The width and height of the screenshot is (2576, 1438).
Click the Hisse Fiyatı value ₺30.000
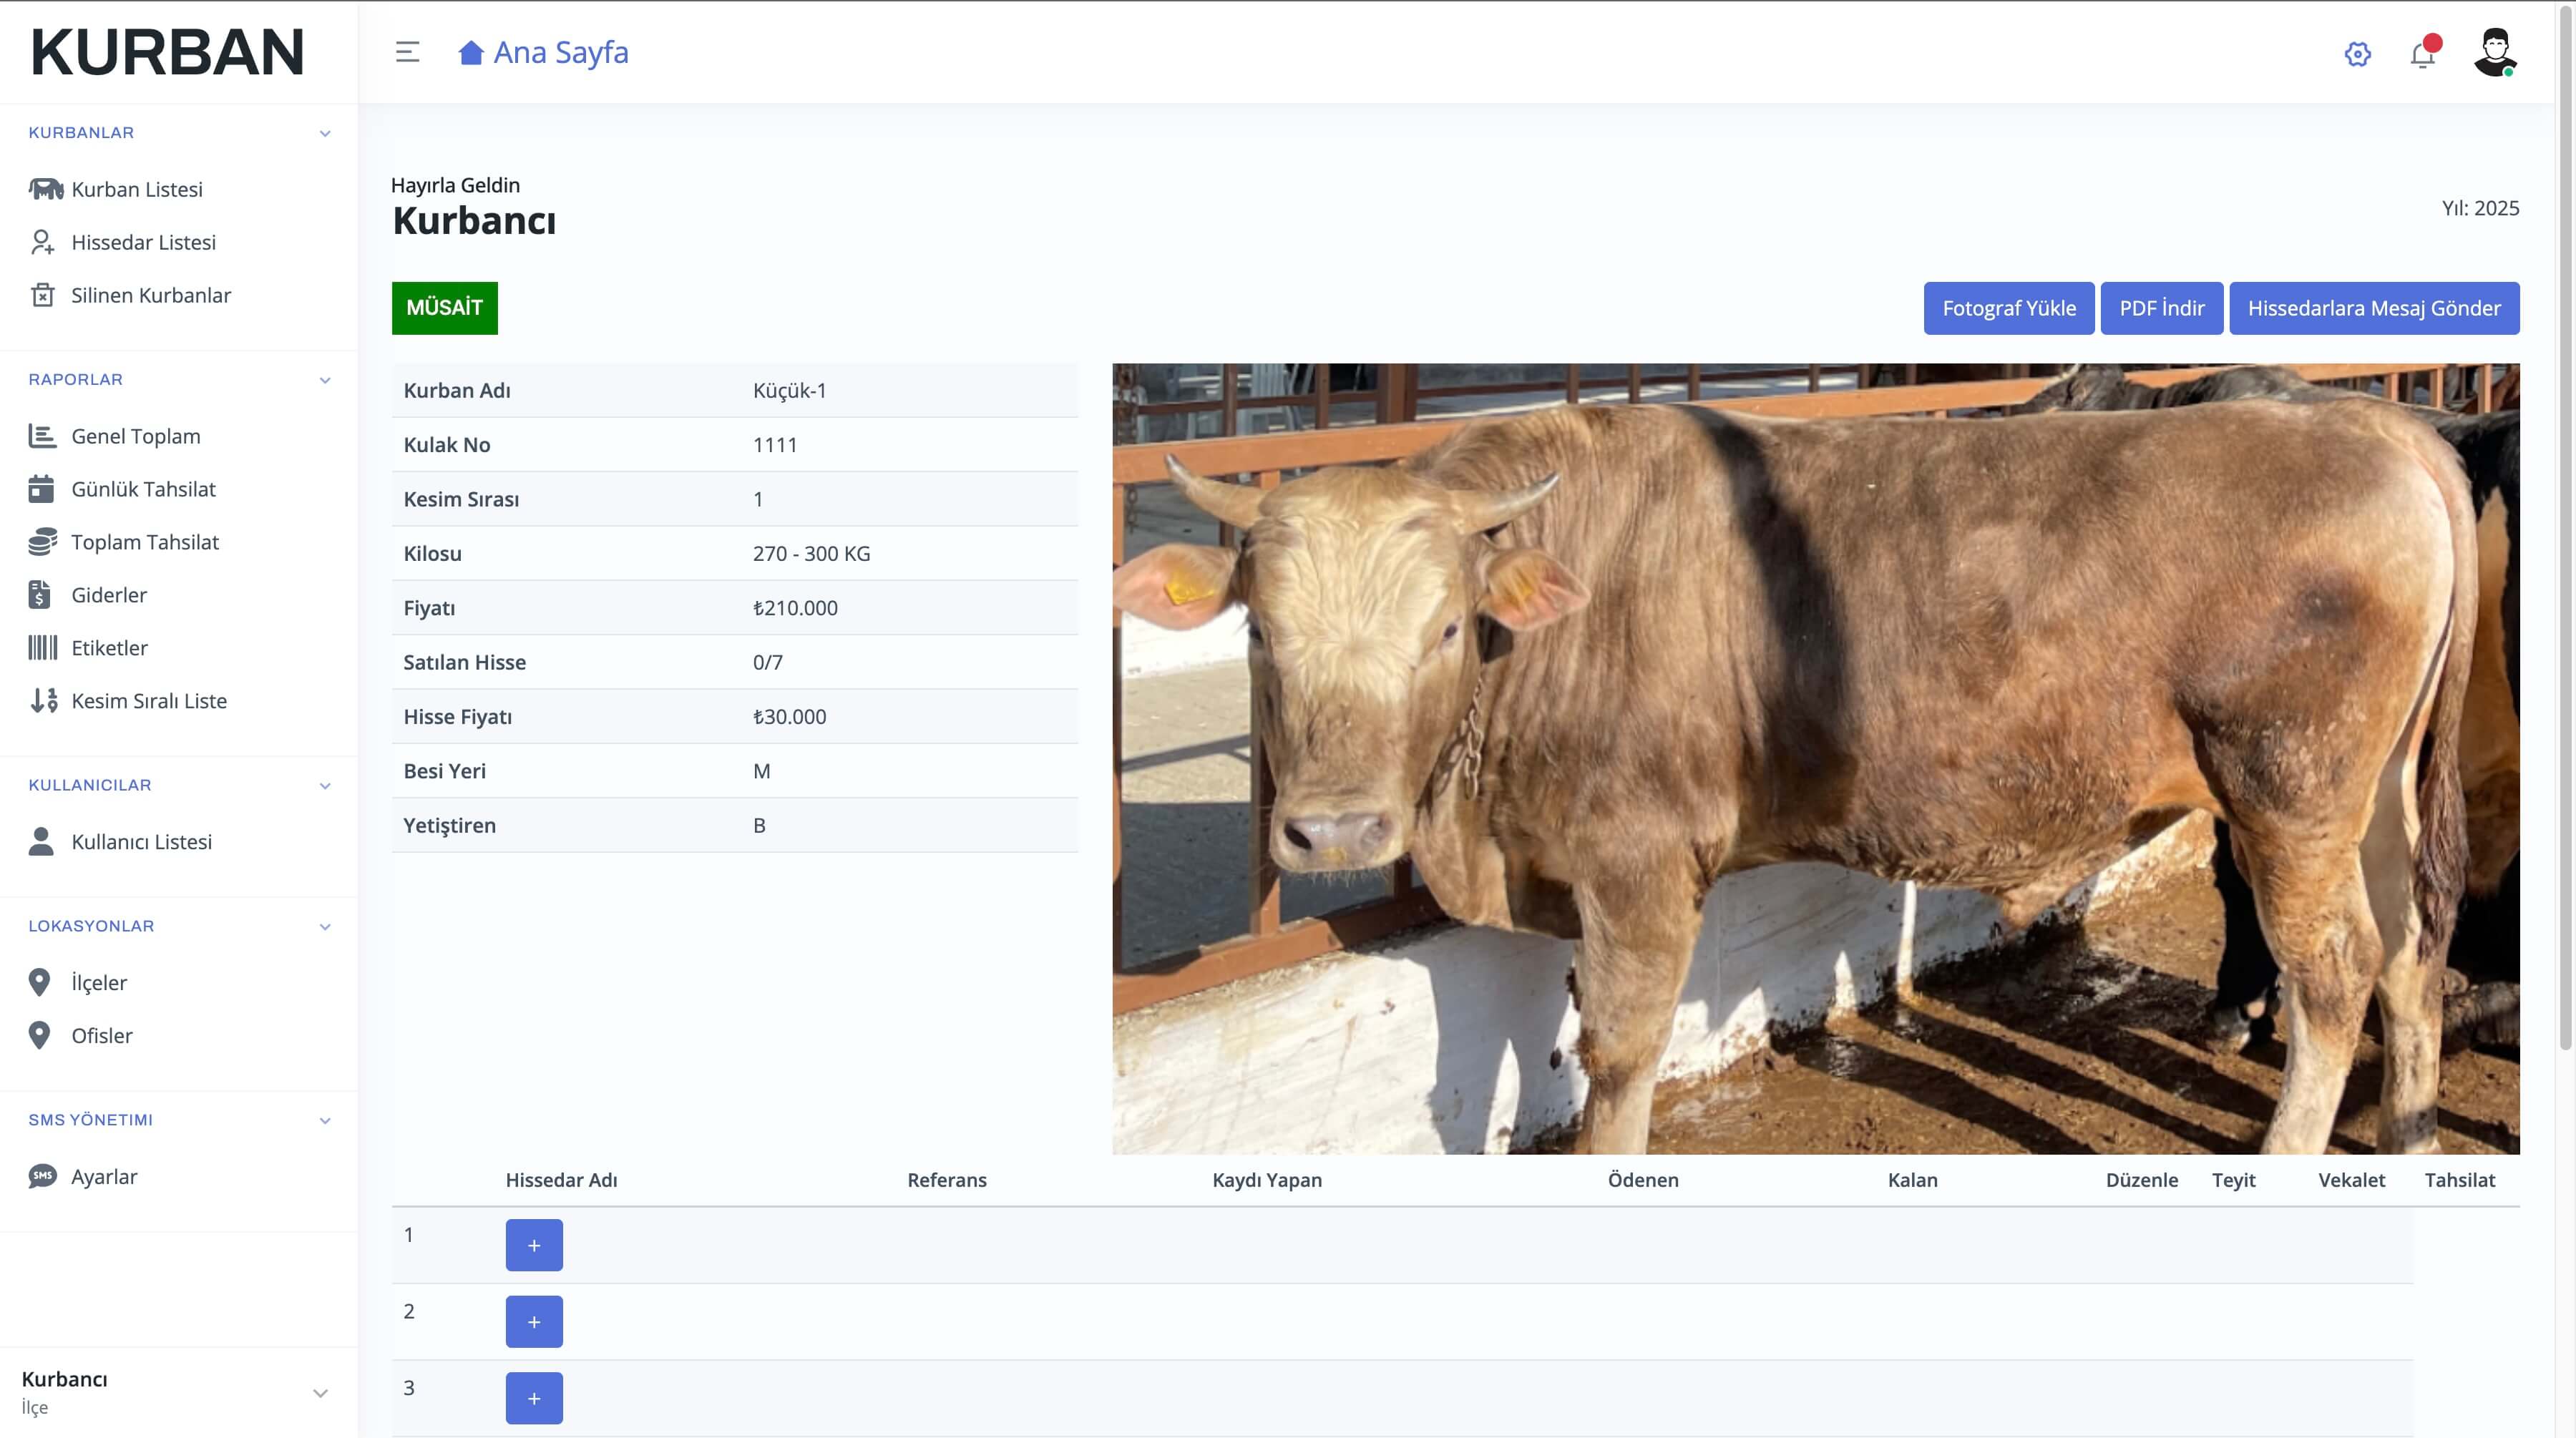tap(789, 717)
